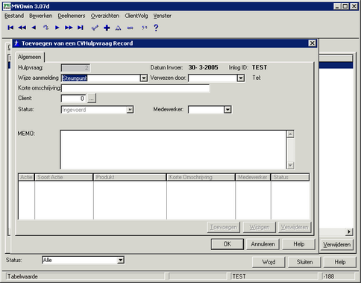Click the main window Help button
The image size is (361, 283).
click(340, 262)
